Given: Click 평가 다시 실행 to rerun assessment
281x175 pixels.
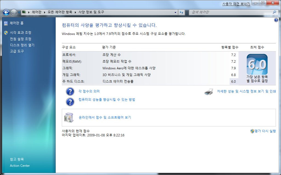Looking at the screenshot, I should pyautogui.click(x=265, y=131).
